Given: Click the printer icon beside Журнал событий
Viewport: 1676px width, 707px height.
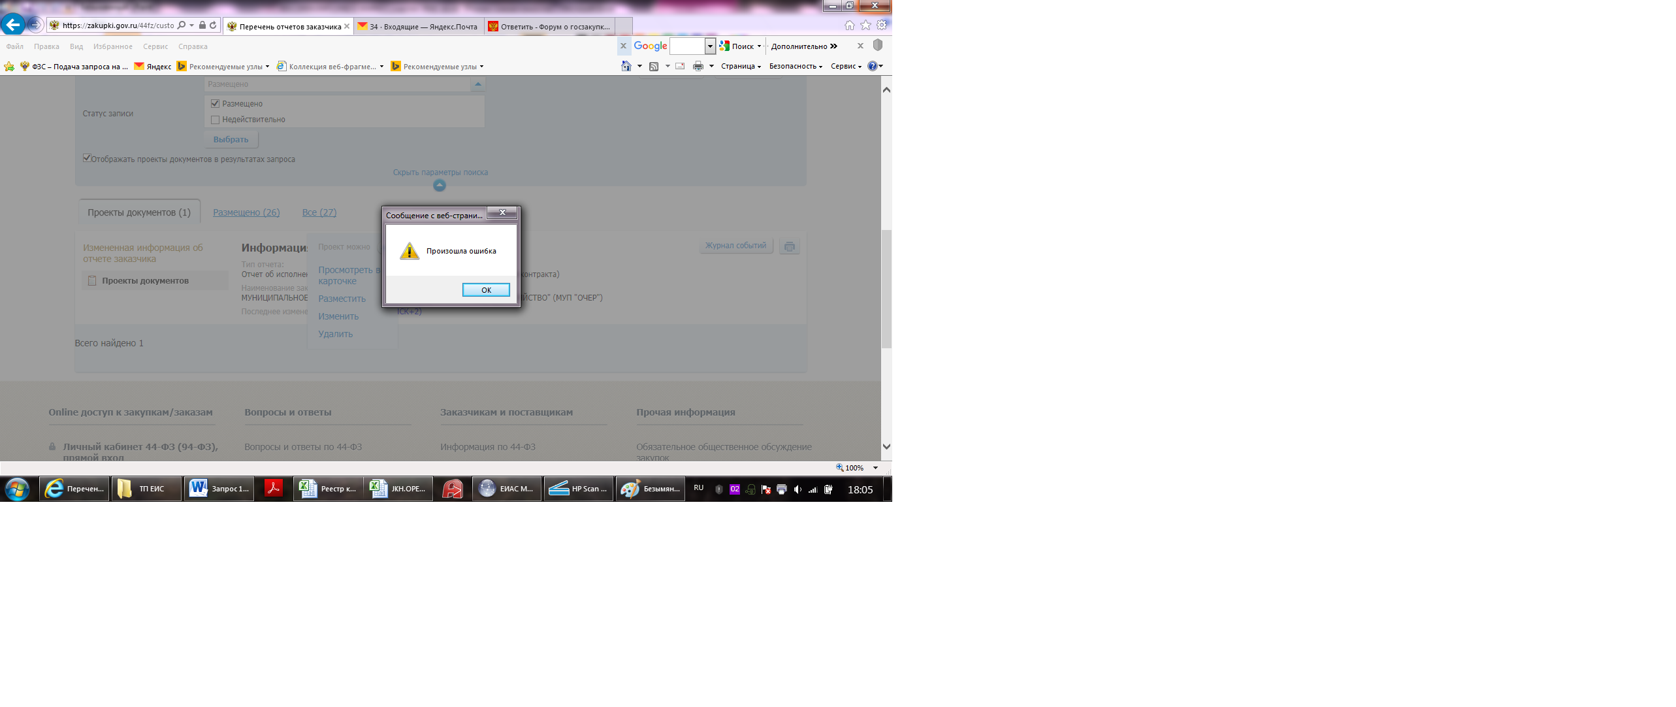Looking at the screenshot, I should pos(789,246).
